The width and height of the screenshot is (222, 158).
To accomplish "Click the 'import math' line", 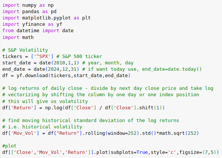I will pyautogui.click(x=18, y=37).
